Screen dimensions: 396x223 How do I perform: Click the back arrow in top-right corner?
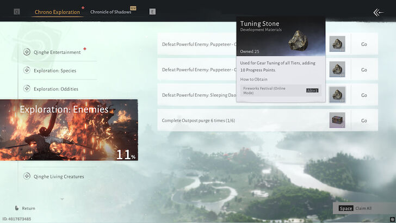[379, 12]
